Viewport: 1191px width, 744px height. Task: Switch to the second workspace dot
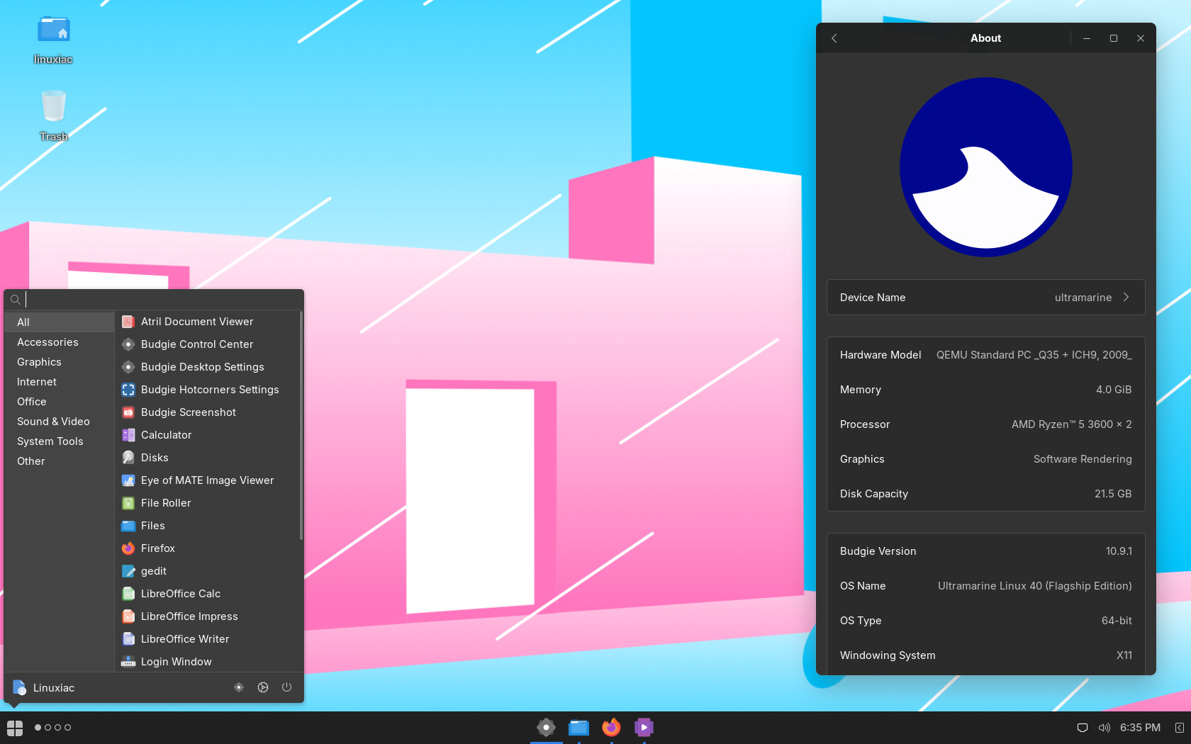[47, 728]
